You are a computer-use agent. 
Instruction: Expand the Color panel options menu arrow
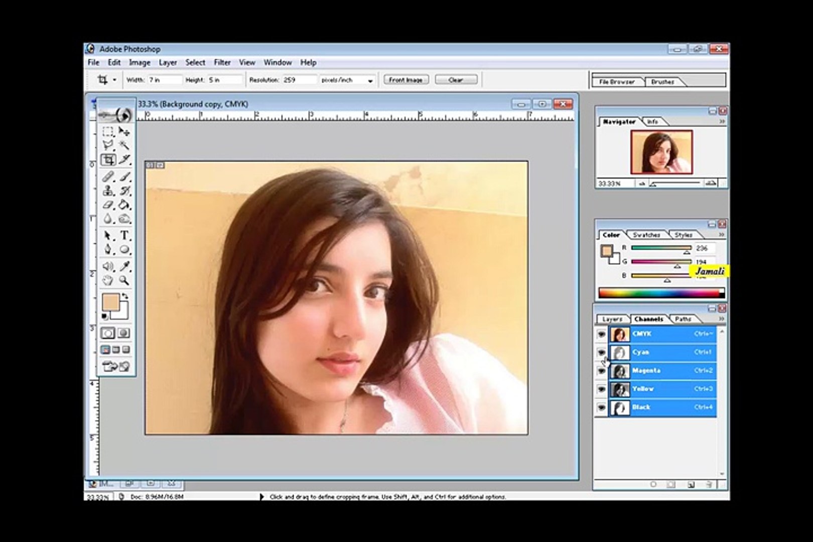(x=722, y=234)
